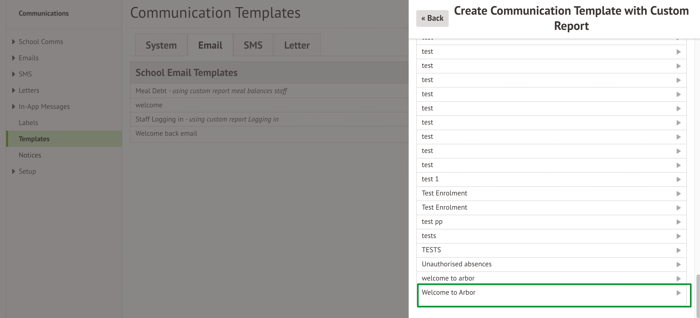Click the arrow icon beside TESTS
700x318 pixels.
click(678, 250)
